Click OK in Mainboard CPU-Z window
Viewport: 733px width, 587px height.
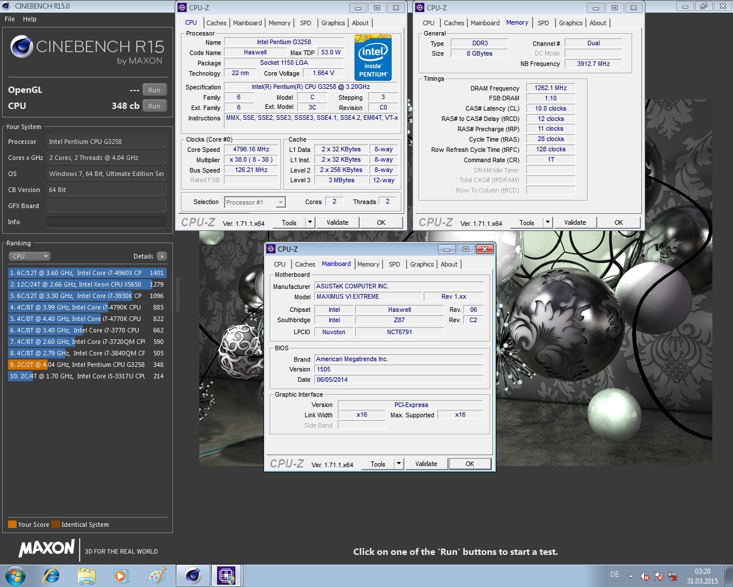[x=470, y=464]
